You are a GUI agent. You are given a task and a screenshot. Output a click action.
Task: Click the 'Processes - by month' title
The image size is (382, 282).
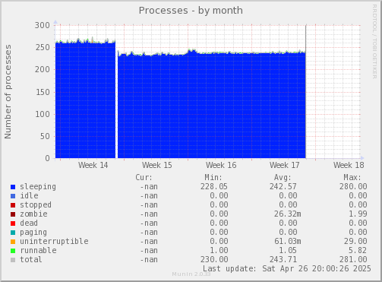191,11
